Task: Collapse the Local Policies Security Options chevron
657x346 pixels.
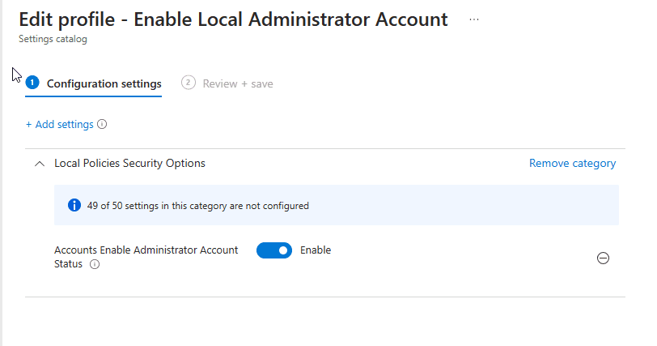Action: 39,164
